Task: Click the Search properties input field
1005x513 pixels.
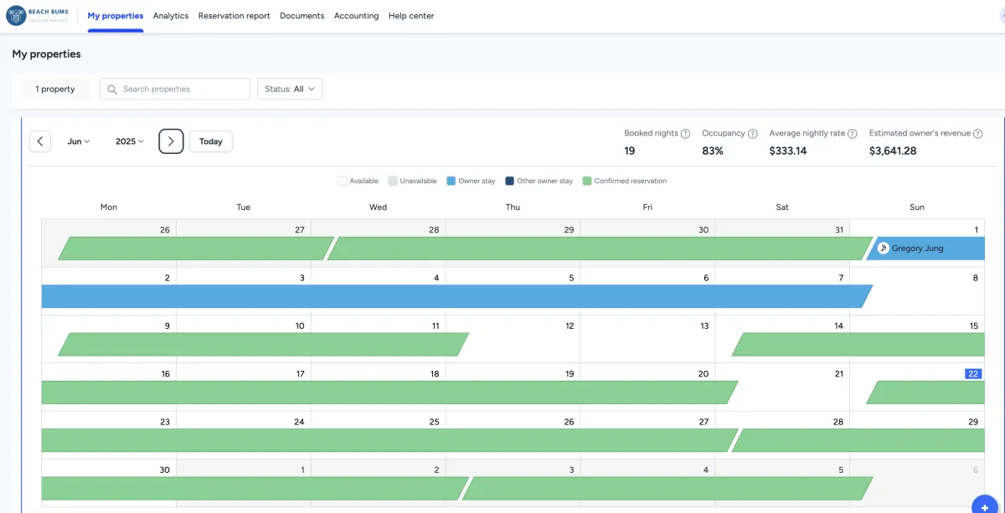Action: (174, 89)
